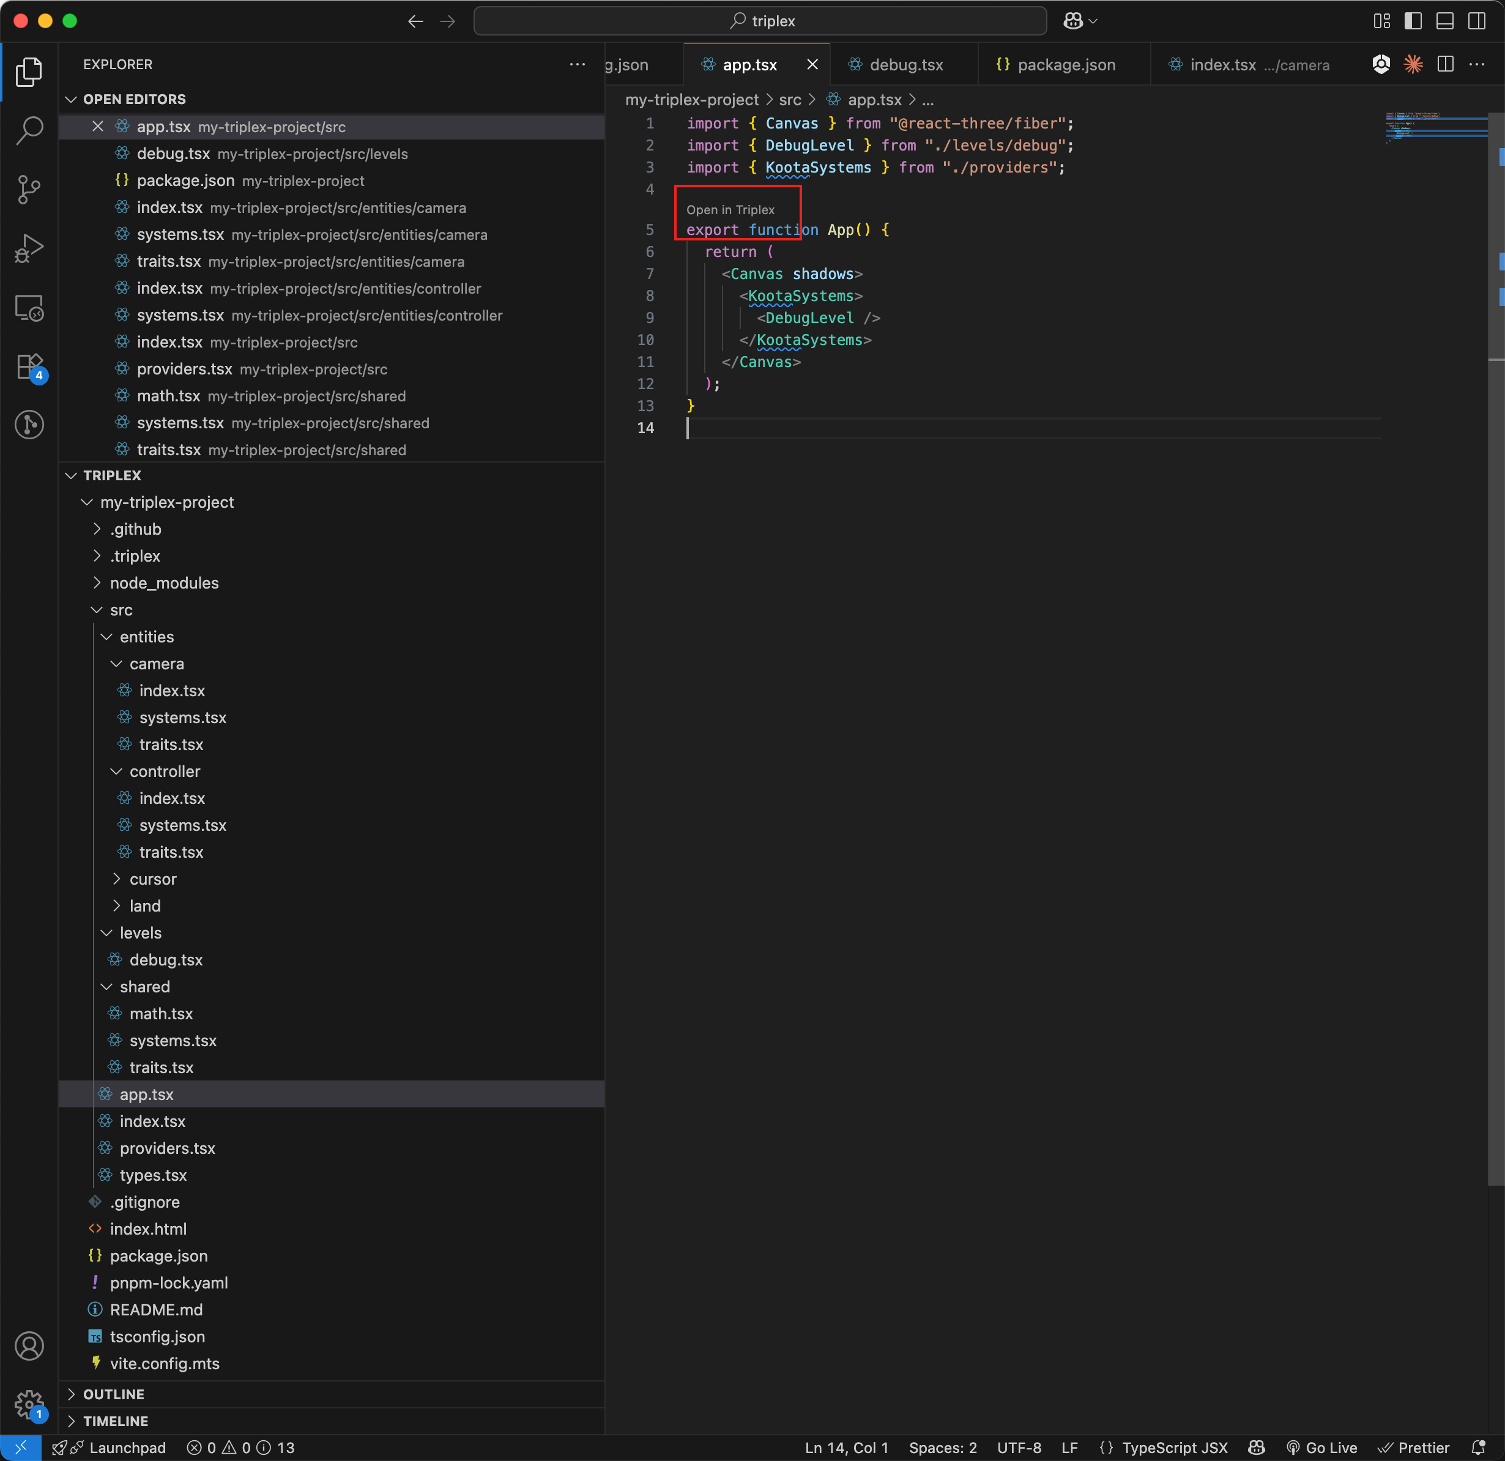Click UTF-8 encoding in status bar

tap(1019, 1447)
